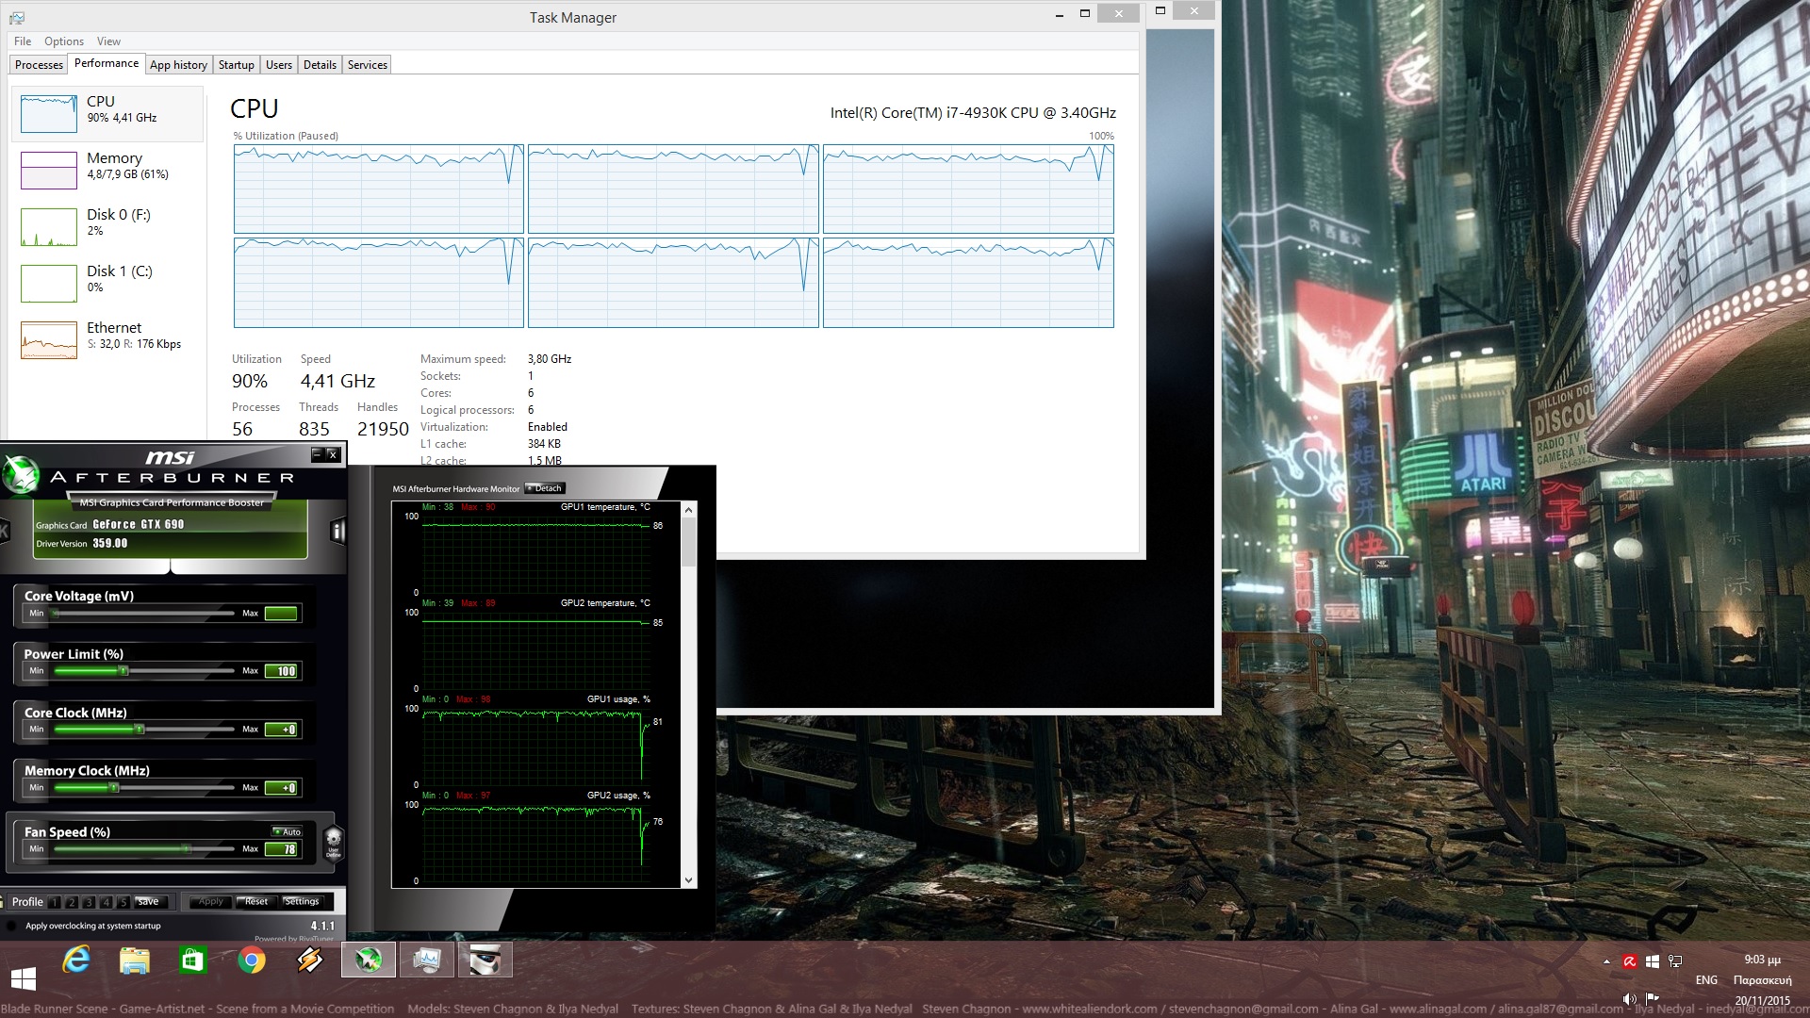Screen dimensions: 1810x1018
Task: Open the Options menu in Task Manager
Action: (63, 41)
